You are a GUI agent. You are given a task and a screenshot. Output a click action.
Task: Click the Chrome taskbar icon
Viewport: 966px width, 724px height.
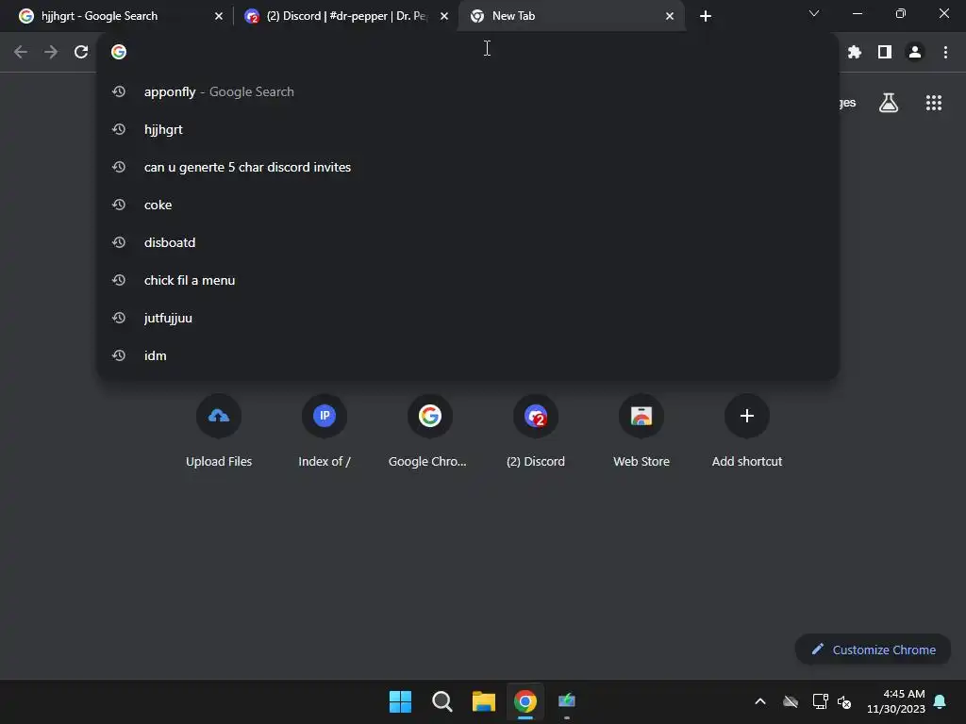[x=525, y=701]
